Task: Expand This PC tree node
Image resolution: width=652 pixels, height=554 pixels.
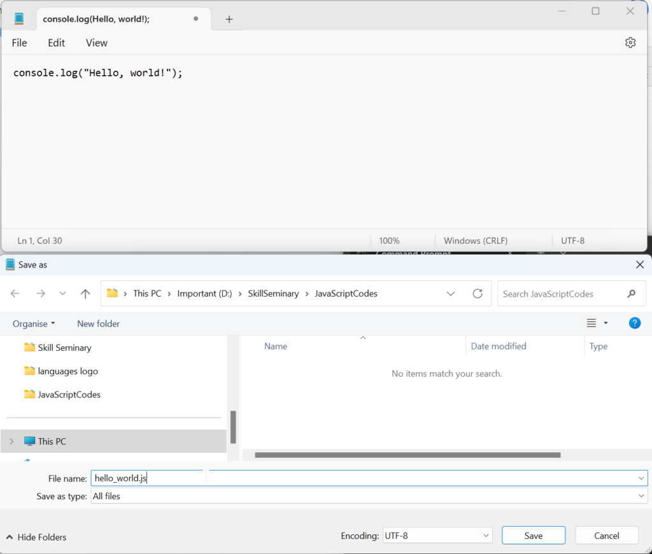Action: [x=11, y=441]
